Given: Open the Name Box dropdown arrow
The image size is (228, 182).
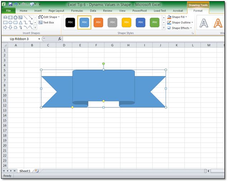Looking at the screenshot, I should tap(39, 39).
